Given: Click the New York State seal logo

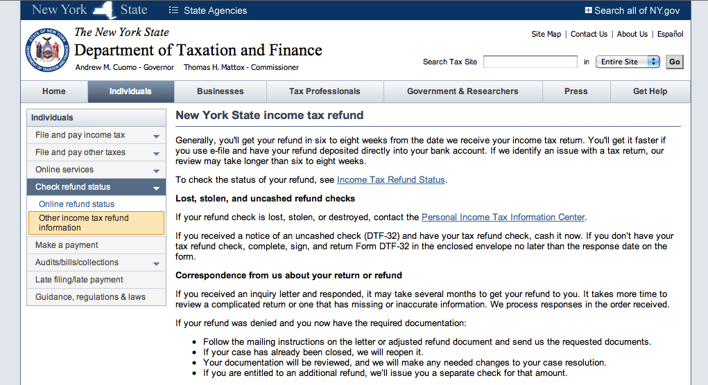Looking at the screenshot, I should point(47,50).
